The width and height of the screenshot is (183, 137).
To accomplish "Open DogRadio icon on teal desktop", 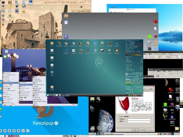I will coord(117,43).
